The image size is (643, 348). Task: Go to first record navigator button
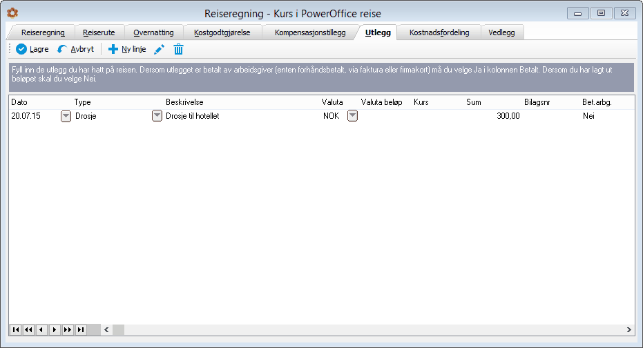pyautogui.click(x=16, y=329)
